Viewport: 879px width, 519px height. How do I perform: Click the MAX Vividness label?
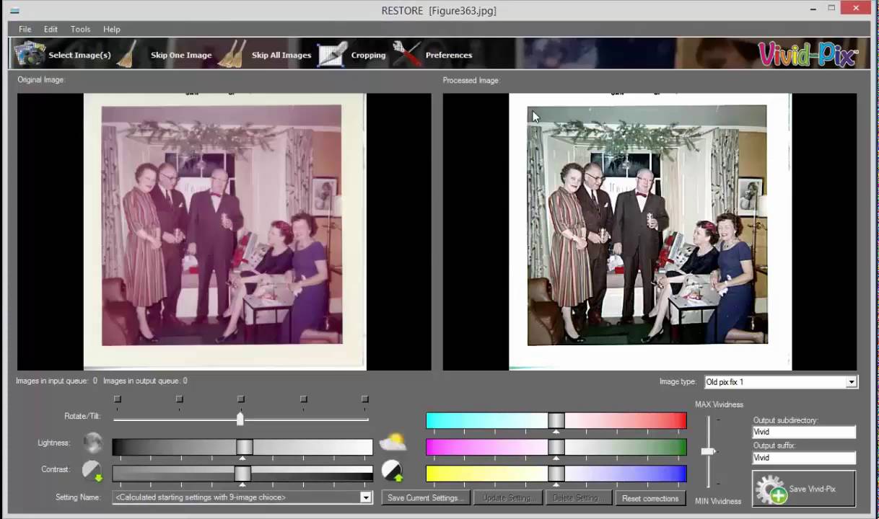point(719,404)
